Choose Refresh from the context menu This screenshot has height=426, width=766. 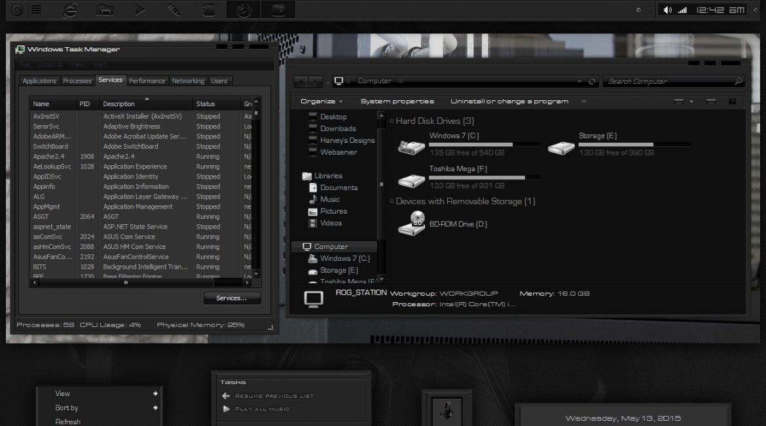pyautogui.click(x=68, y=421)
